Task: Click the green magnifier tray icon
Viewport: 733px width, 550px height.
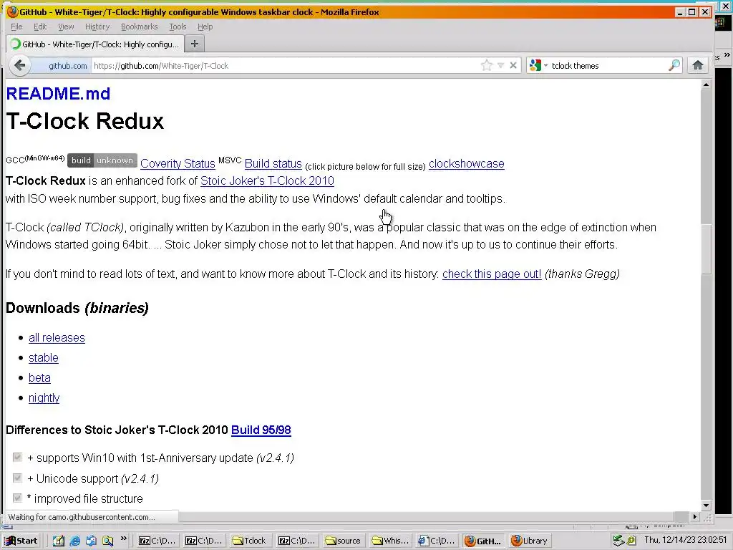Action: pyautogui.click(x=631, y=541)
